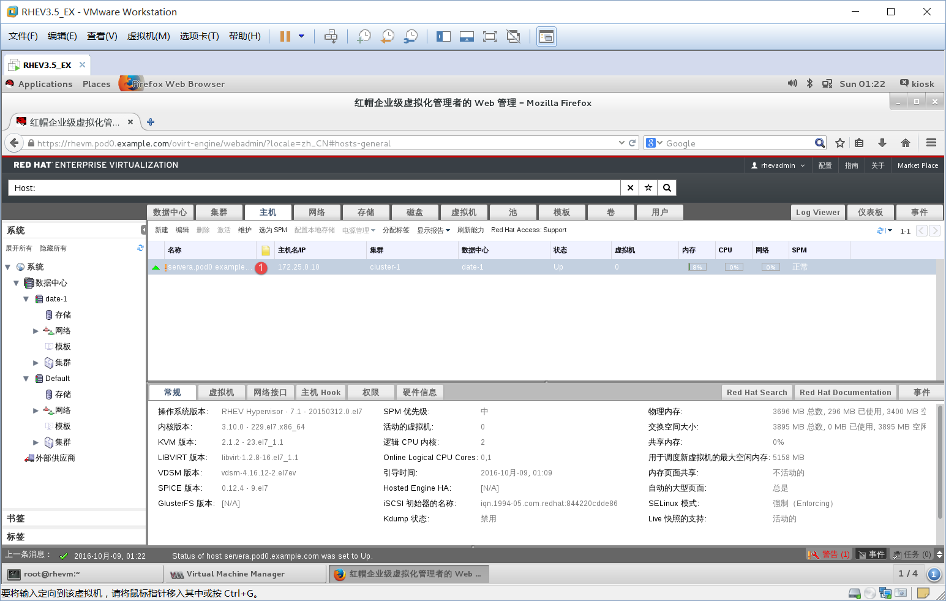This screenshot has height=601, width=946.
Task: Click the Firefox URL address bar
Action: point(325,143)
